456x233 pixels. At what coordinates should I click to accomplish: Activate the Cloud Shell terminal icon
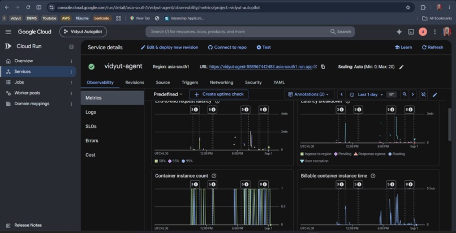point(411,32)
